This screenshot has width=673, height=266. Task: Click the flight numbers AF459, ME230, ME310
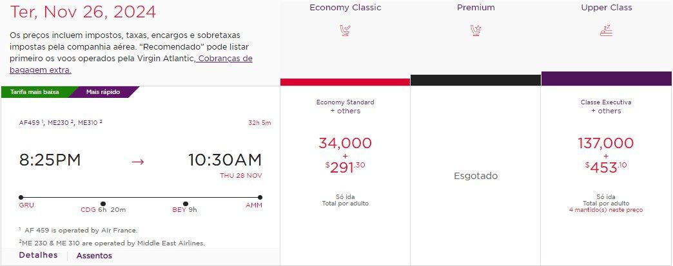[61, 122]
